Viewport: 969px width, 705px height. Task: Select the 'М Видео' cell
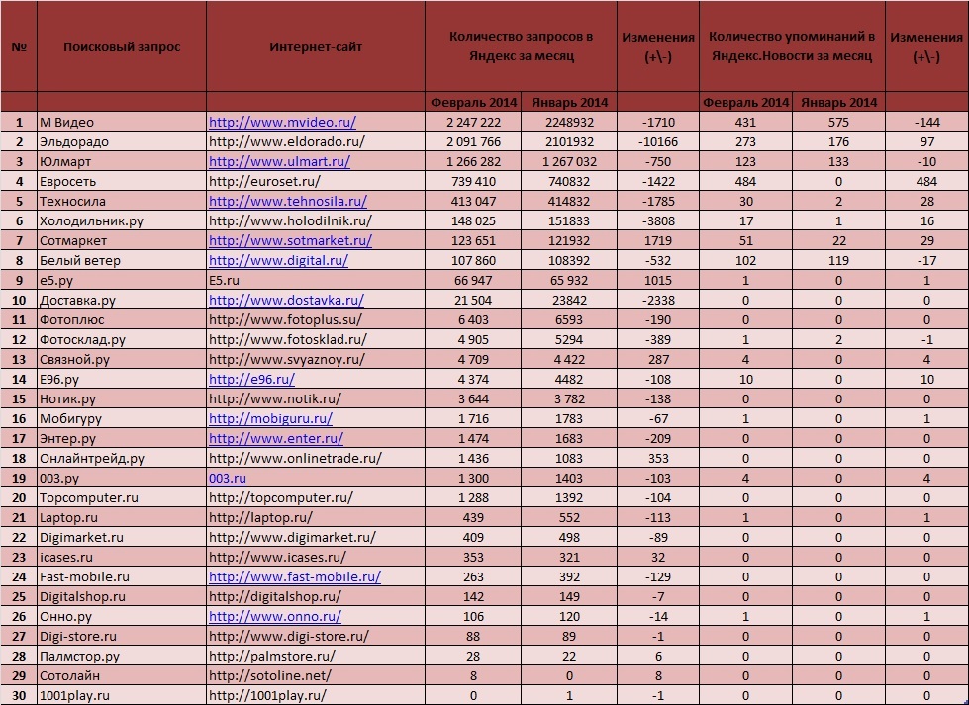122,123
